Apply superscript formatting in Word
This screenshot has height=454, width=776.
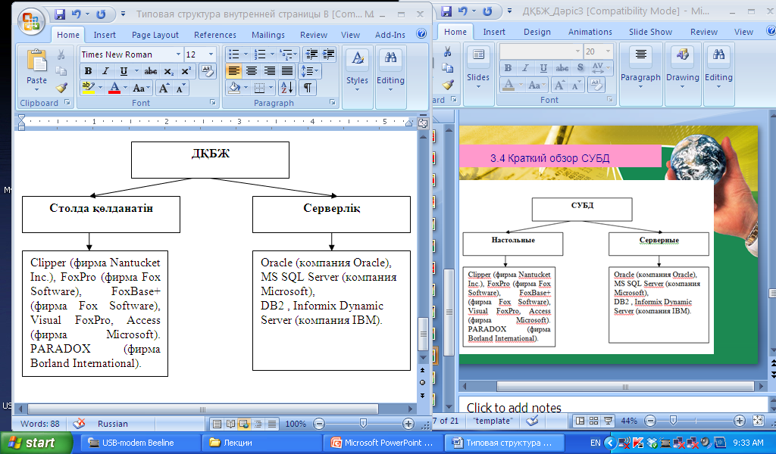coord(186,72)
